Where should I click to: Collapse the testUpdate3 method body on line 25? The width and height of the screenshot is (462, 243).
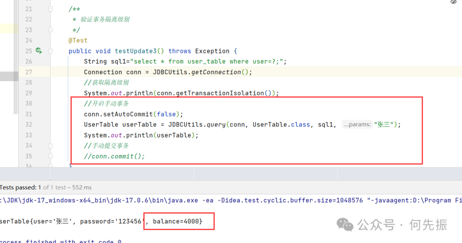point(50,51)
